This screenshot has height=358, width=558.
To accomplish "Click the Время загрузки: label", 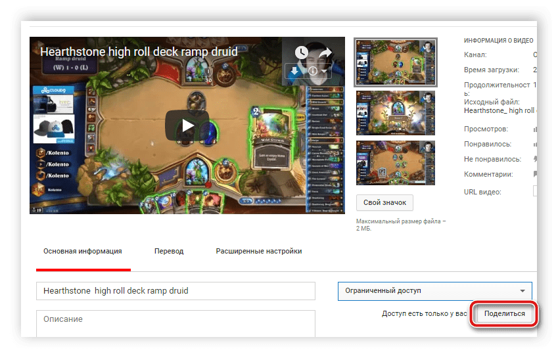I will [x=491, y=70].
